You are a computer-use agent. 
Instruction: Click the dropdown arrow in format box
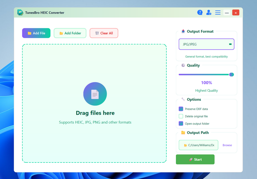(x=230, y=44)
